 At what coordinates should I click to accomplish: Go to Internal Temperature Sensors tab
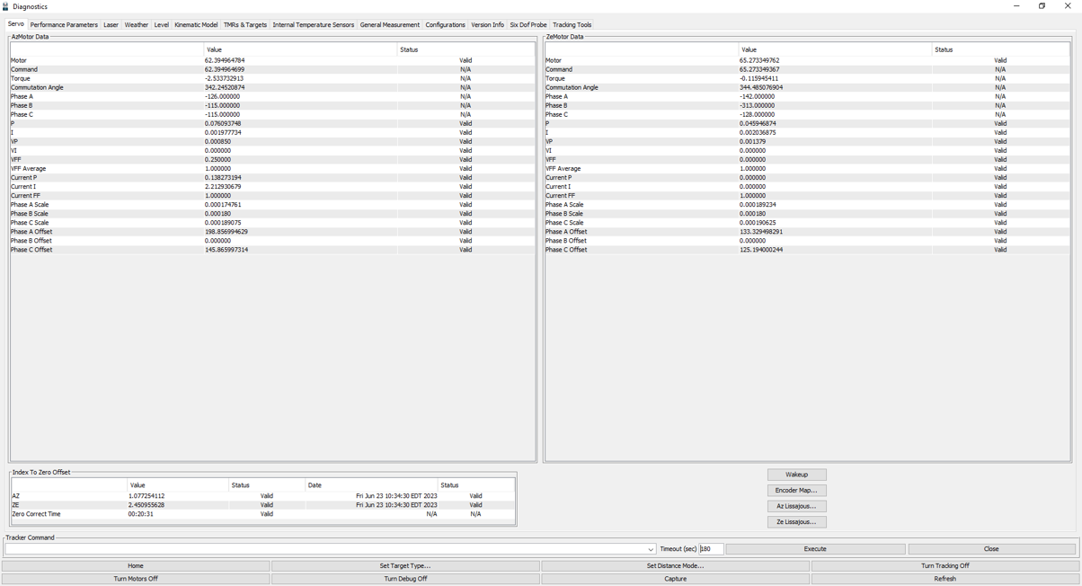coord(313,25)
